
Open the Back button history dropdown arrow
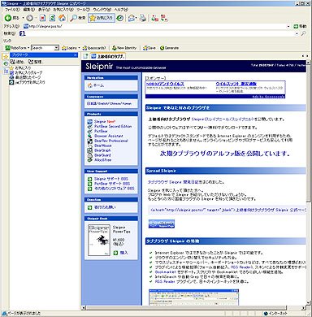[23, 18]
